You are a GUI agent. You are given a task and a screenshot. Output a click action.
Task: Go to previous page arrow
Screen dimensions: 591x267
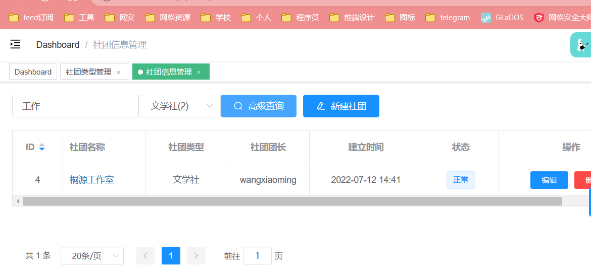point(145,256)
